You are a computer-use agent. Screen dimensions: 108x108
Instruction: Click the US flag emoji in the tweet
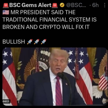6,12
